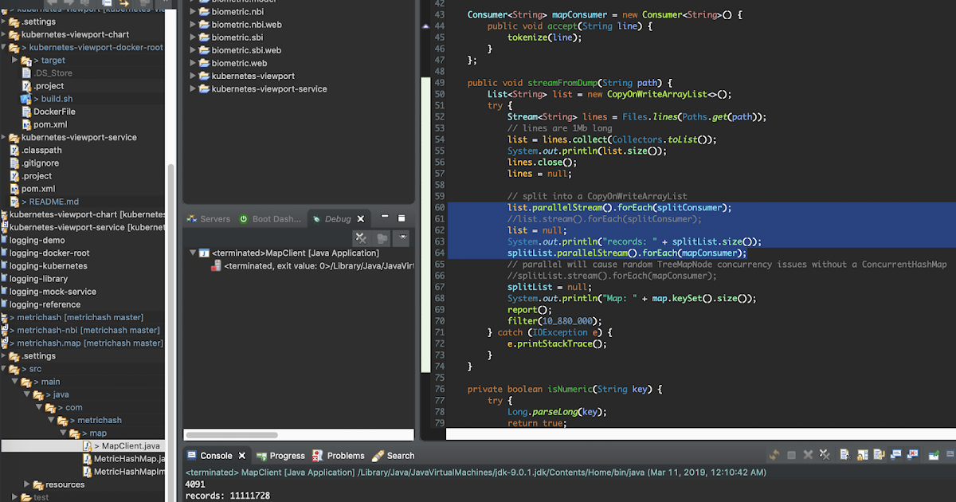
Task: Open the Debug view menu dropdown arrow
Action: click(403, 237)
